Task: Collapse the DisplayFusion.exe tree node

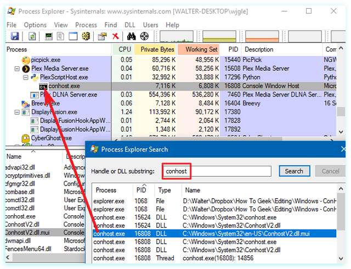Action: coord(17,113)
